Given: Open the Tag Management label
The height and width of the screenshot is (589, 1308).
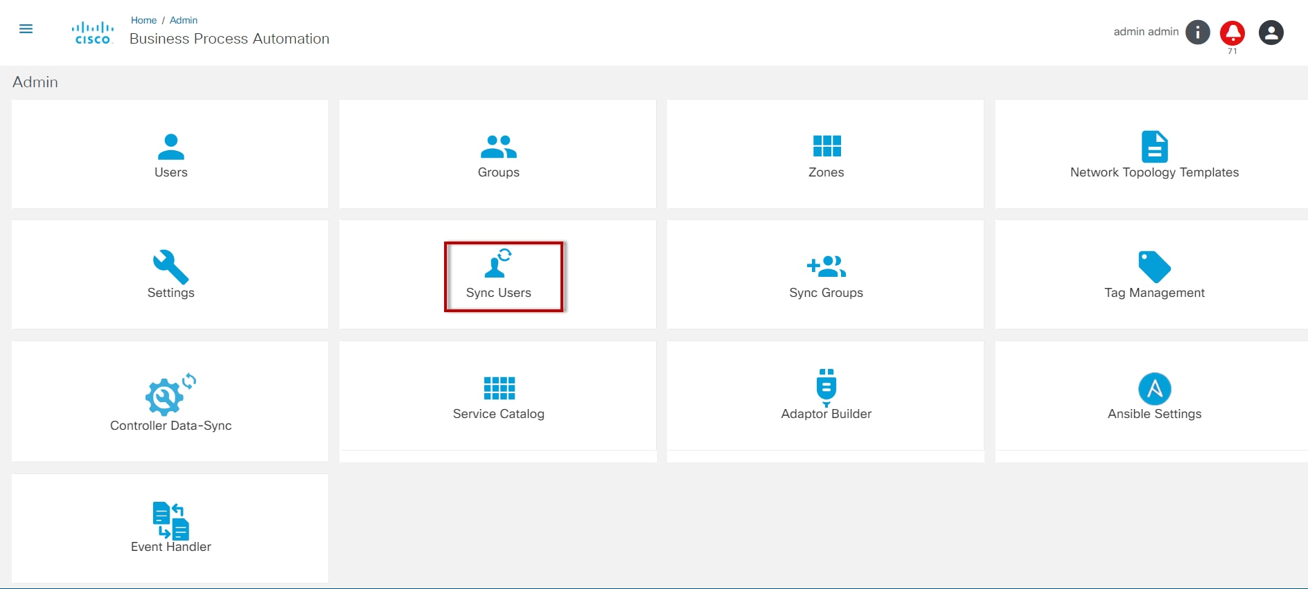Looking at the screenshot, I should (x=1155, y=293).
